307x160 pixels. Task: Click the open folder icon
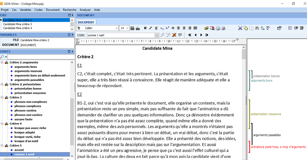[206, 28]
